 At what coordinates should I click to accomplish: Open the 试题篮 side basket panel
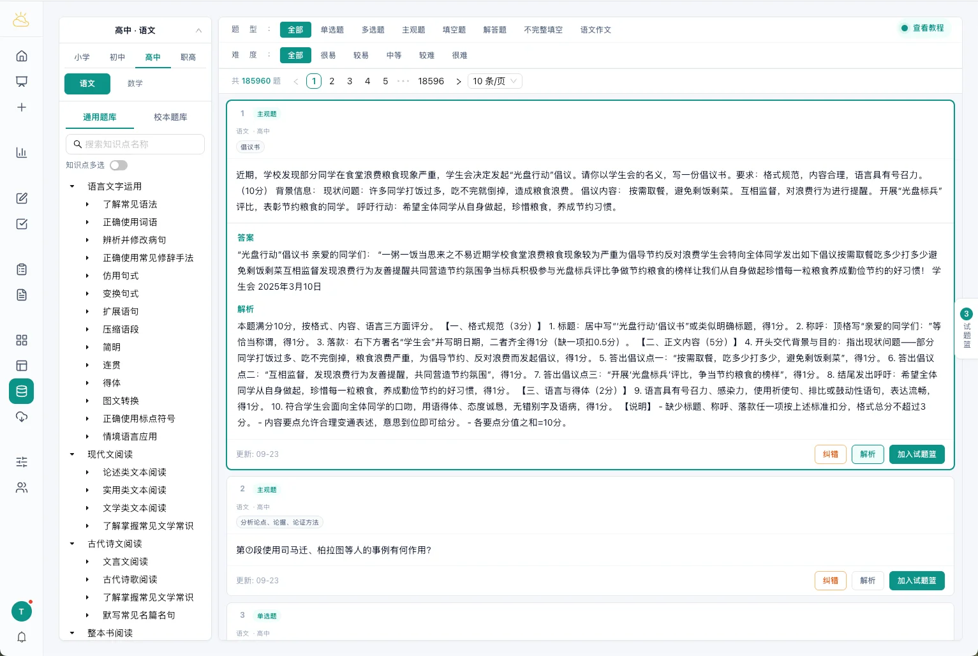[967, 328]
